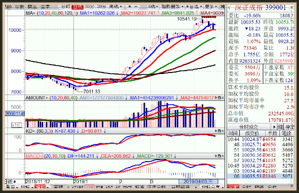Zoom out chart with minus icon
Image resolution: width=299 pixels, height=193 pixels.
click(136, 6)
